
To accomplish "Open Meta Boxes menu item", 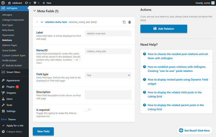I will tap(8, 30).
